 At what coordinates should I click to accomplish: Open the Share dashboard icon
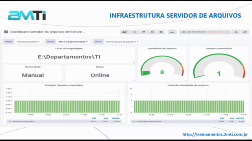point(143,32)
